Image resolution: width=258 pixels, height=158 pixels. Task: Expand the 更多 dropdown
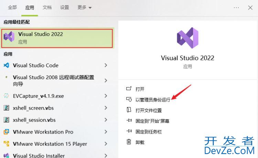(x=84, y=8)
